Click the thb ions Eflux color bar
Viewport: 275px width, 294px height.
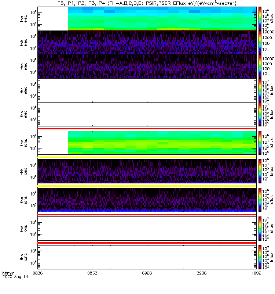[x=260, y=171]
